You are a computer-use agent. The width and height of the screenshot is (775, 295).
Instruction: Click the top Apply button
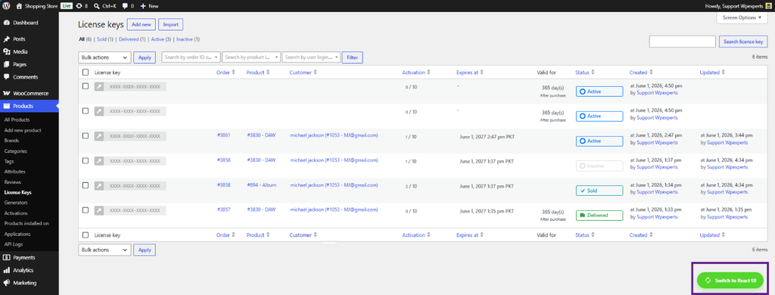(145, 57)
